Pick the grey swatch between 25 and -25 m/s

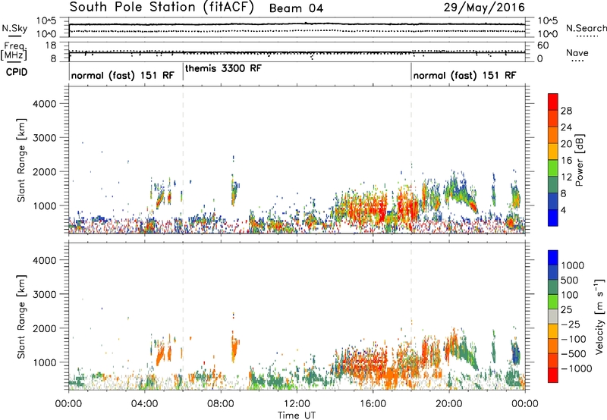coord(553,317)
